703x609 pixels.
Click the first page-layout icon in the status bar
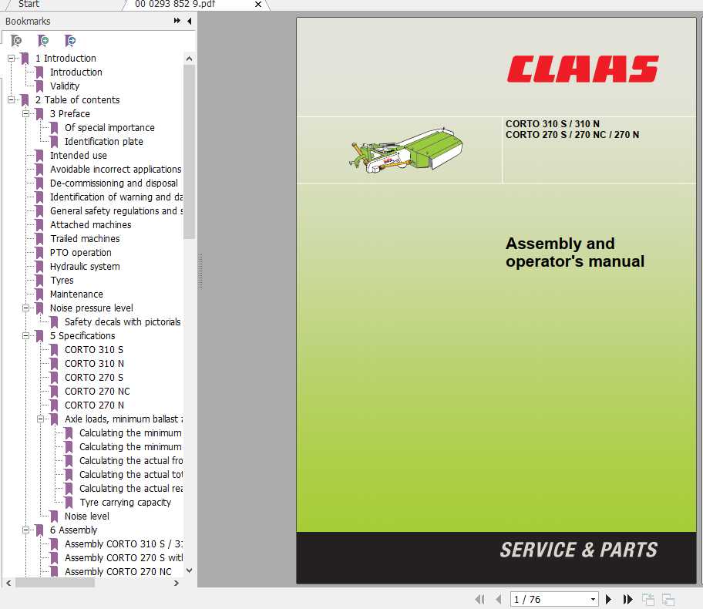647,599
